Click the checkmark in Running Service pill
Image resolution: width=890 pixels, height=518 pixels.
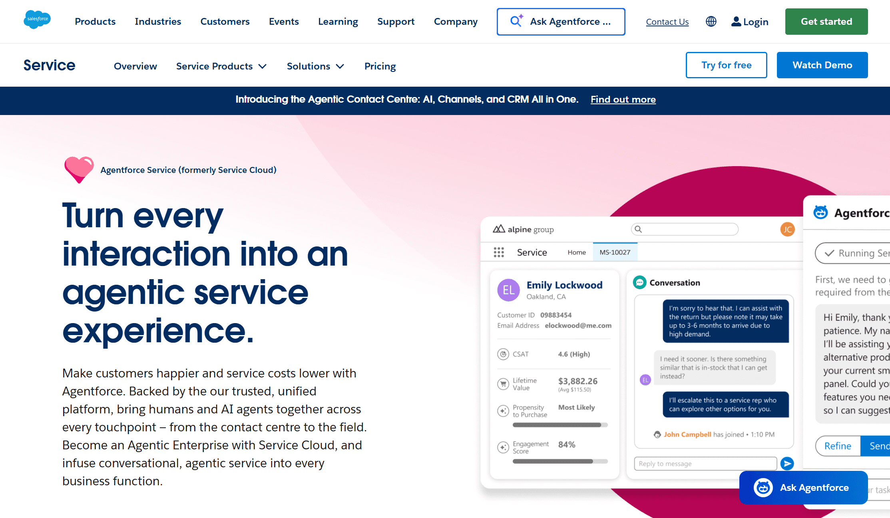click(x=830, y=253)
